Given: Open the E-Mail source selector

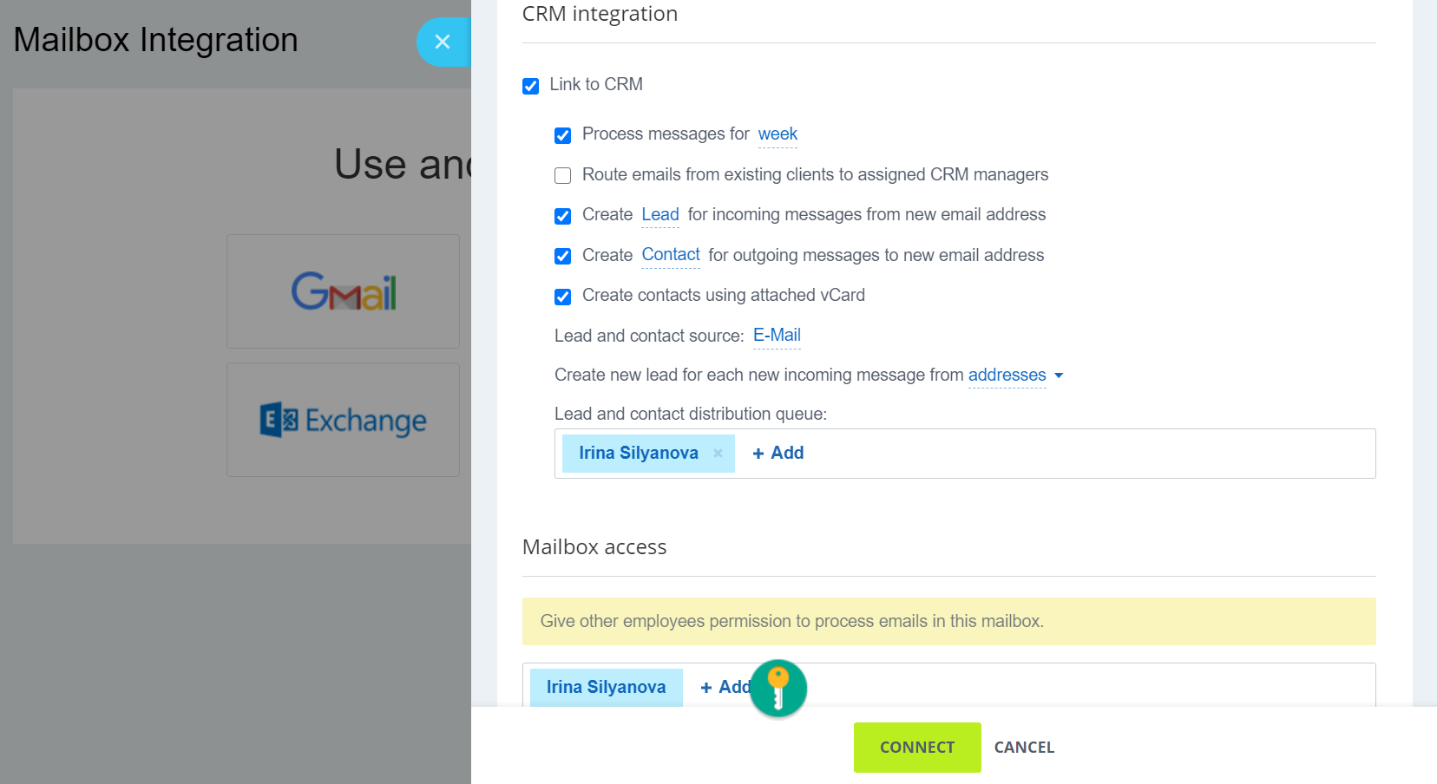Looking at the screenshot, I should click(x=776, y=336).
